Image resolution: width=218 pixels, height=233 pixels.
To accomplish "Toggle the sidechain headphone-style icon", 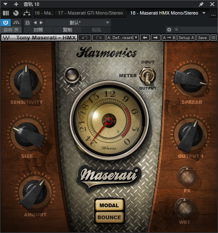I will click(x=16, y=22).
